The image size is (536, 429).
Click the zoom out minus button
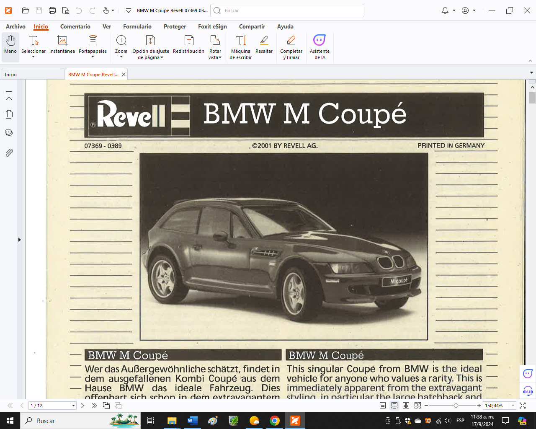pyautogui.click(x=426, y=406)
